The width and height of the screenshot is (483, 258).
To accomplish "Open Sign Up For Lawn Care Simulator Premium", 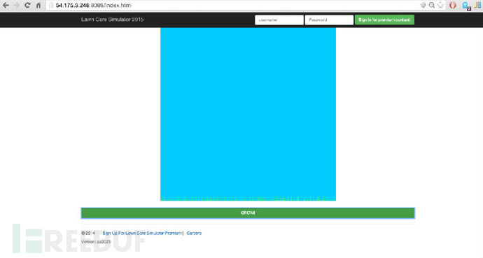I will pyautogui.click(x=142, y=233).
